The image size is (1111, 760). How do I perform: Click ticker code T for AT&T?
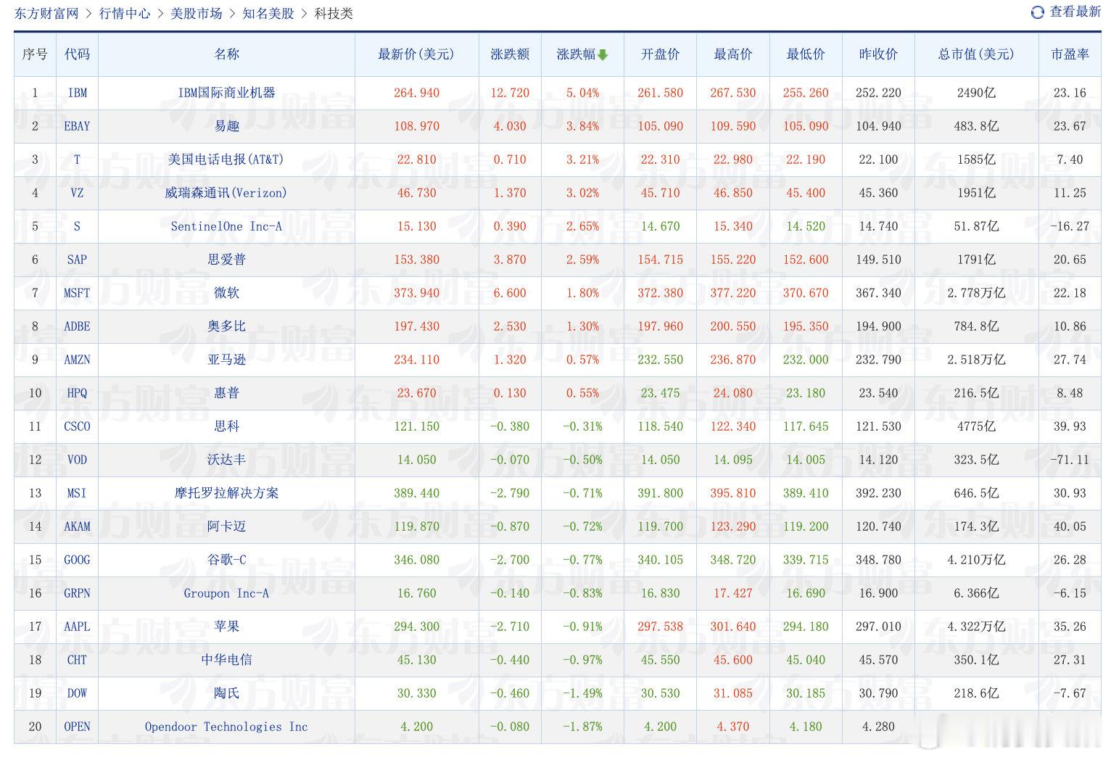(77, 160)
